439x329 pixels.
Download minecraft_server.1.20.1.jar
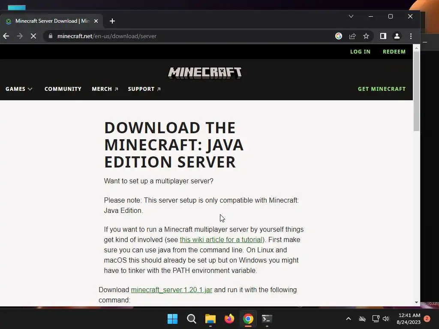click(x=171, y=290)
